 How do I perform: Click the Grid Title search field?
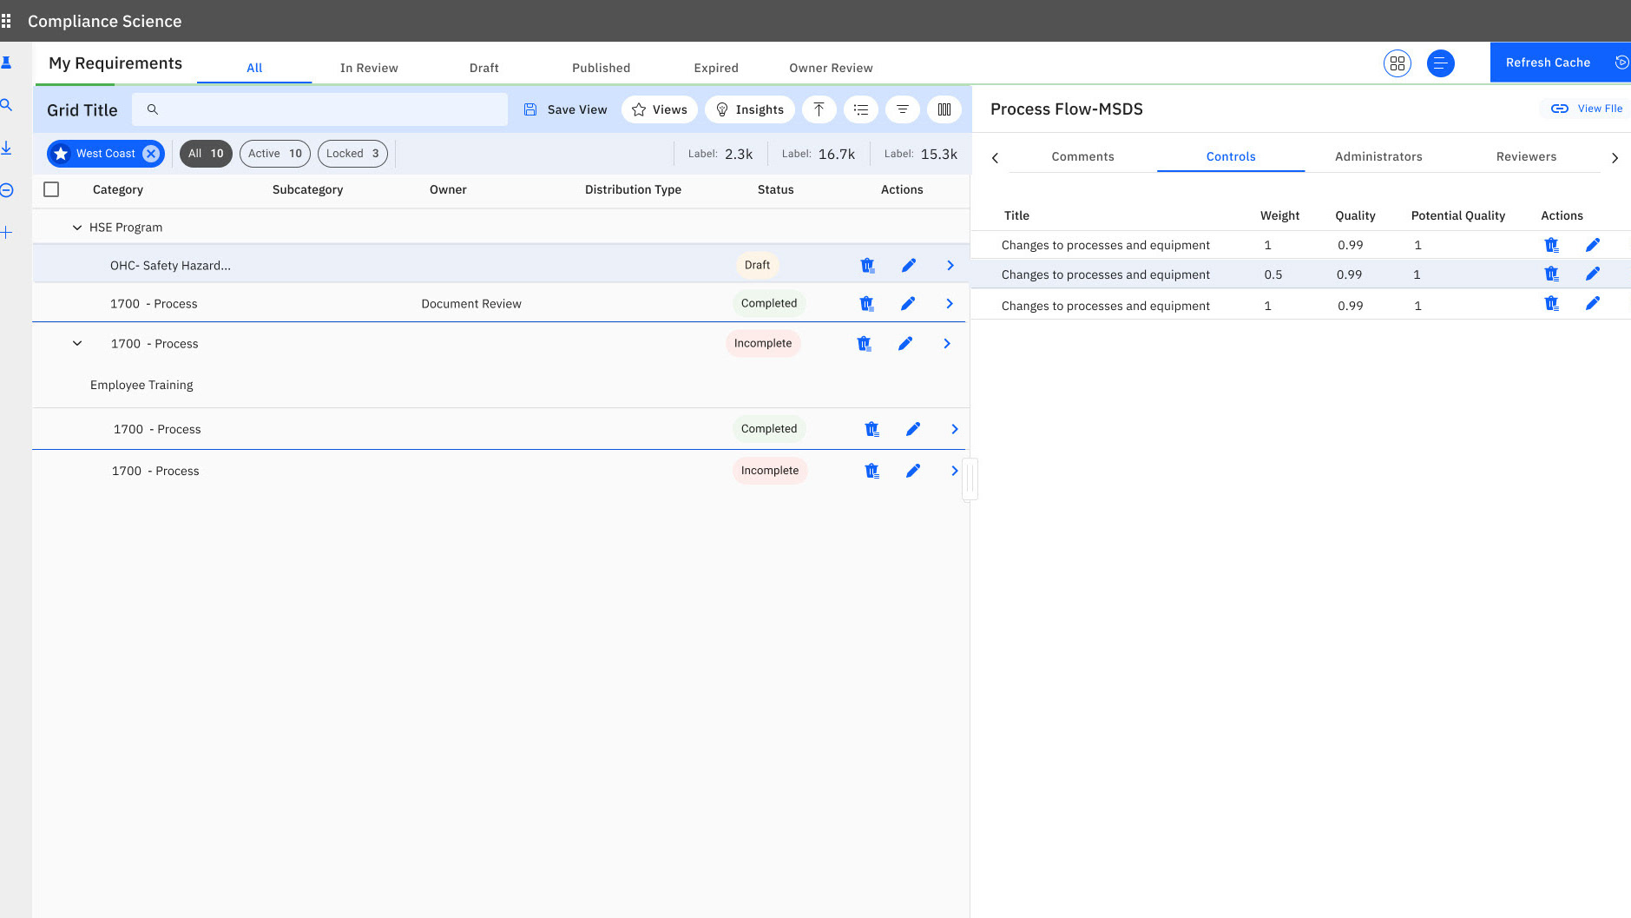(319, 109)
